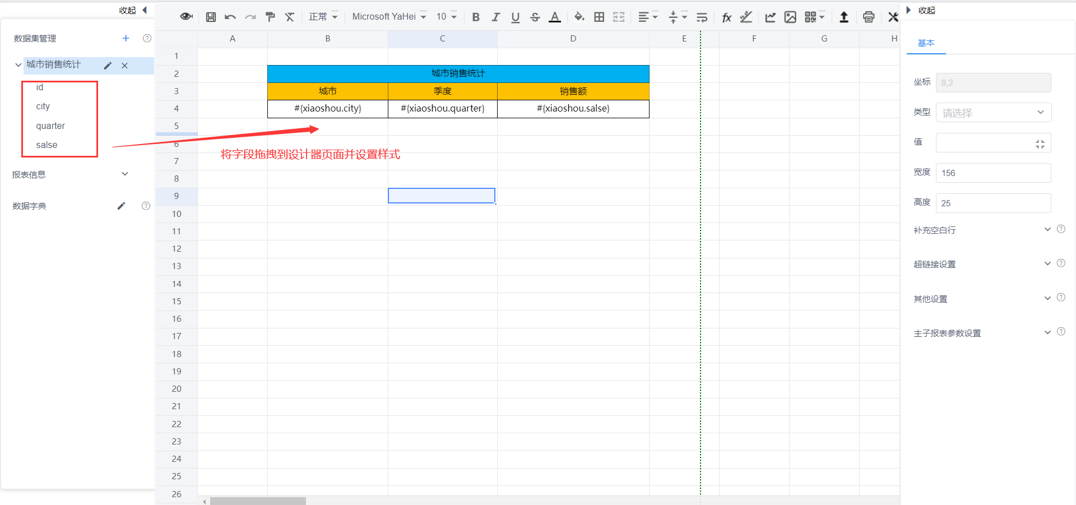Select the salse field
The height and width of the screenshot is (505, 1076).
point(47,145)
